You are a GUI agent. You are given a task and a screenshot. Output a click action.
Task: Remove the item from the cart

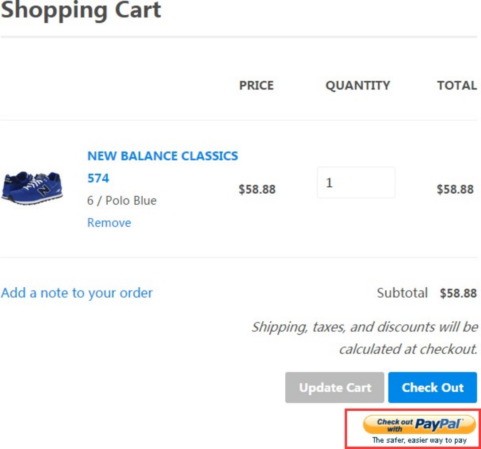point(109,223)
